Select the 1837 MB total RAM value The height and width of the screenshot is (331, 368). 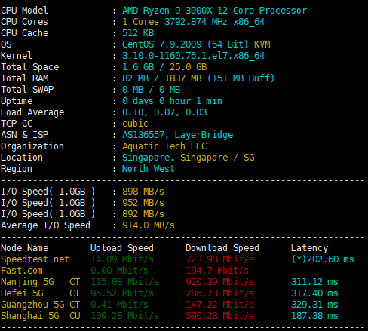click(x=183, y=78)
